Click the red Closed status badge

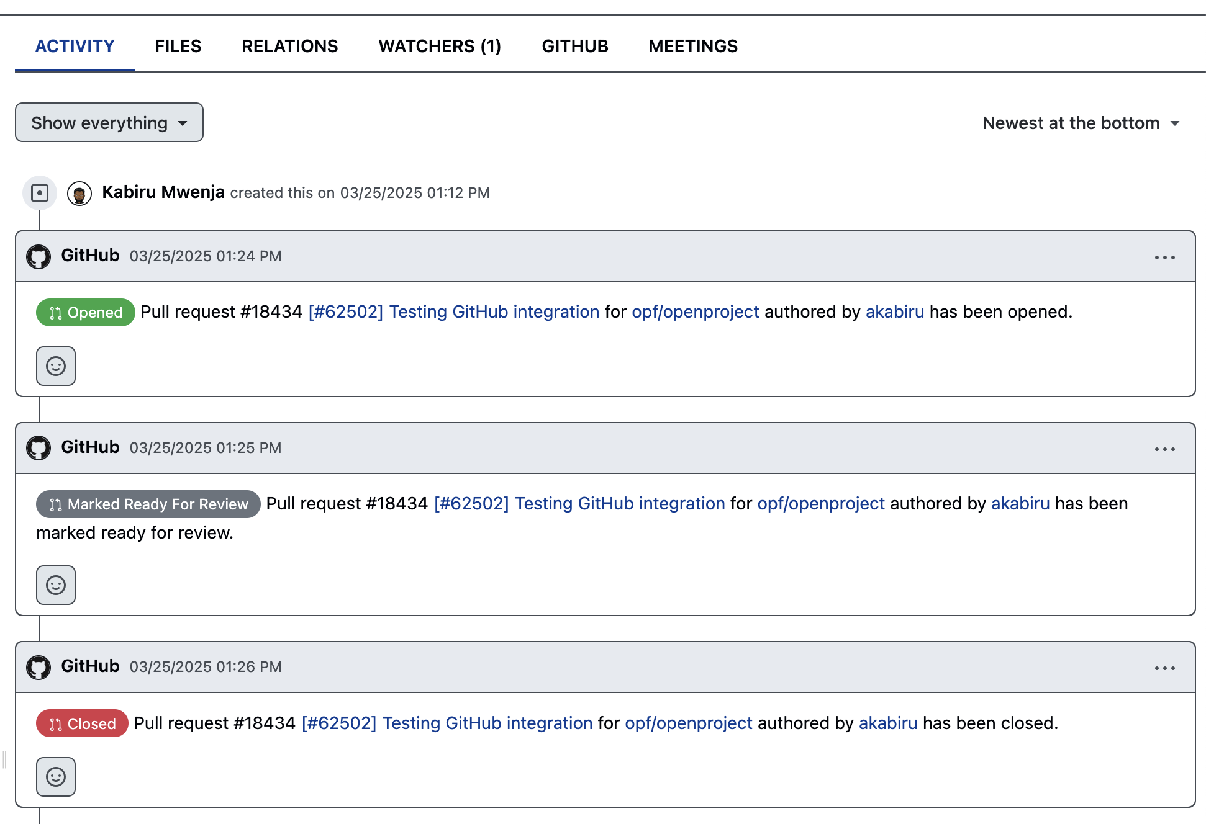tap(82, 723)
